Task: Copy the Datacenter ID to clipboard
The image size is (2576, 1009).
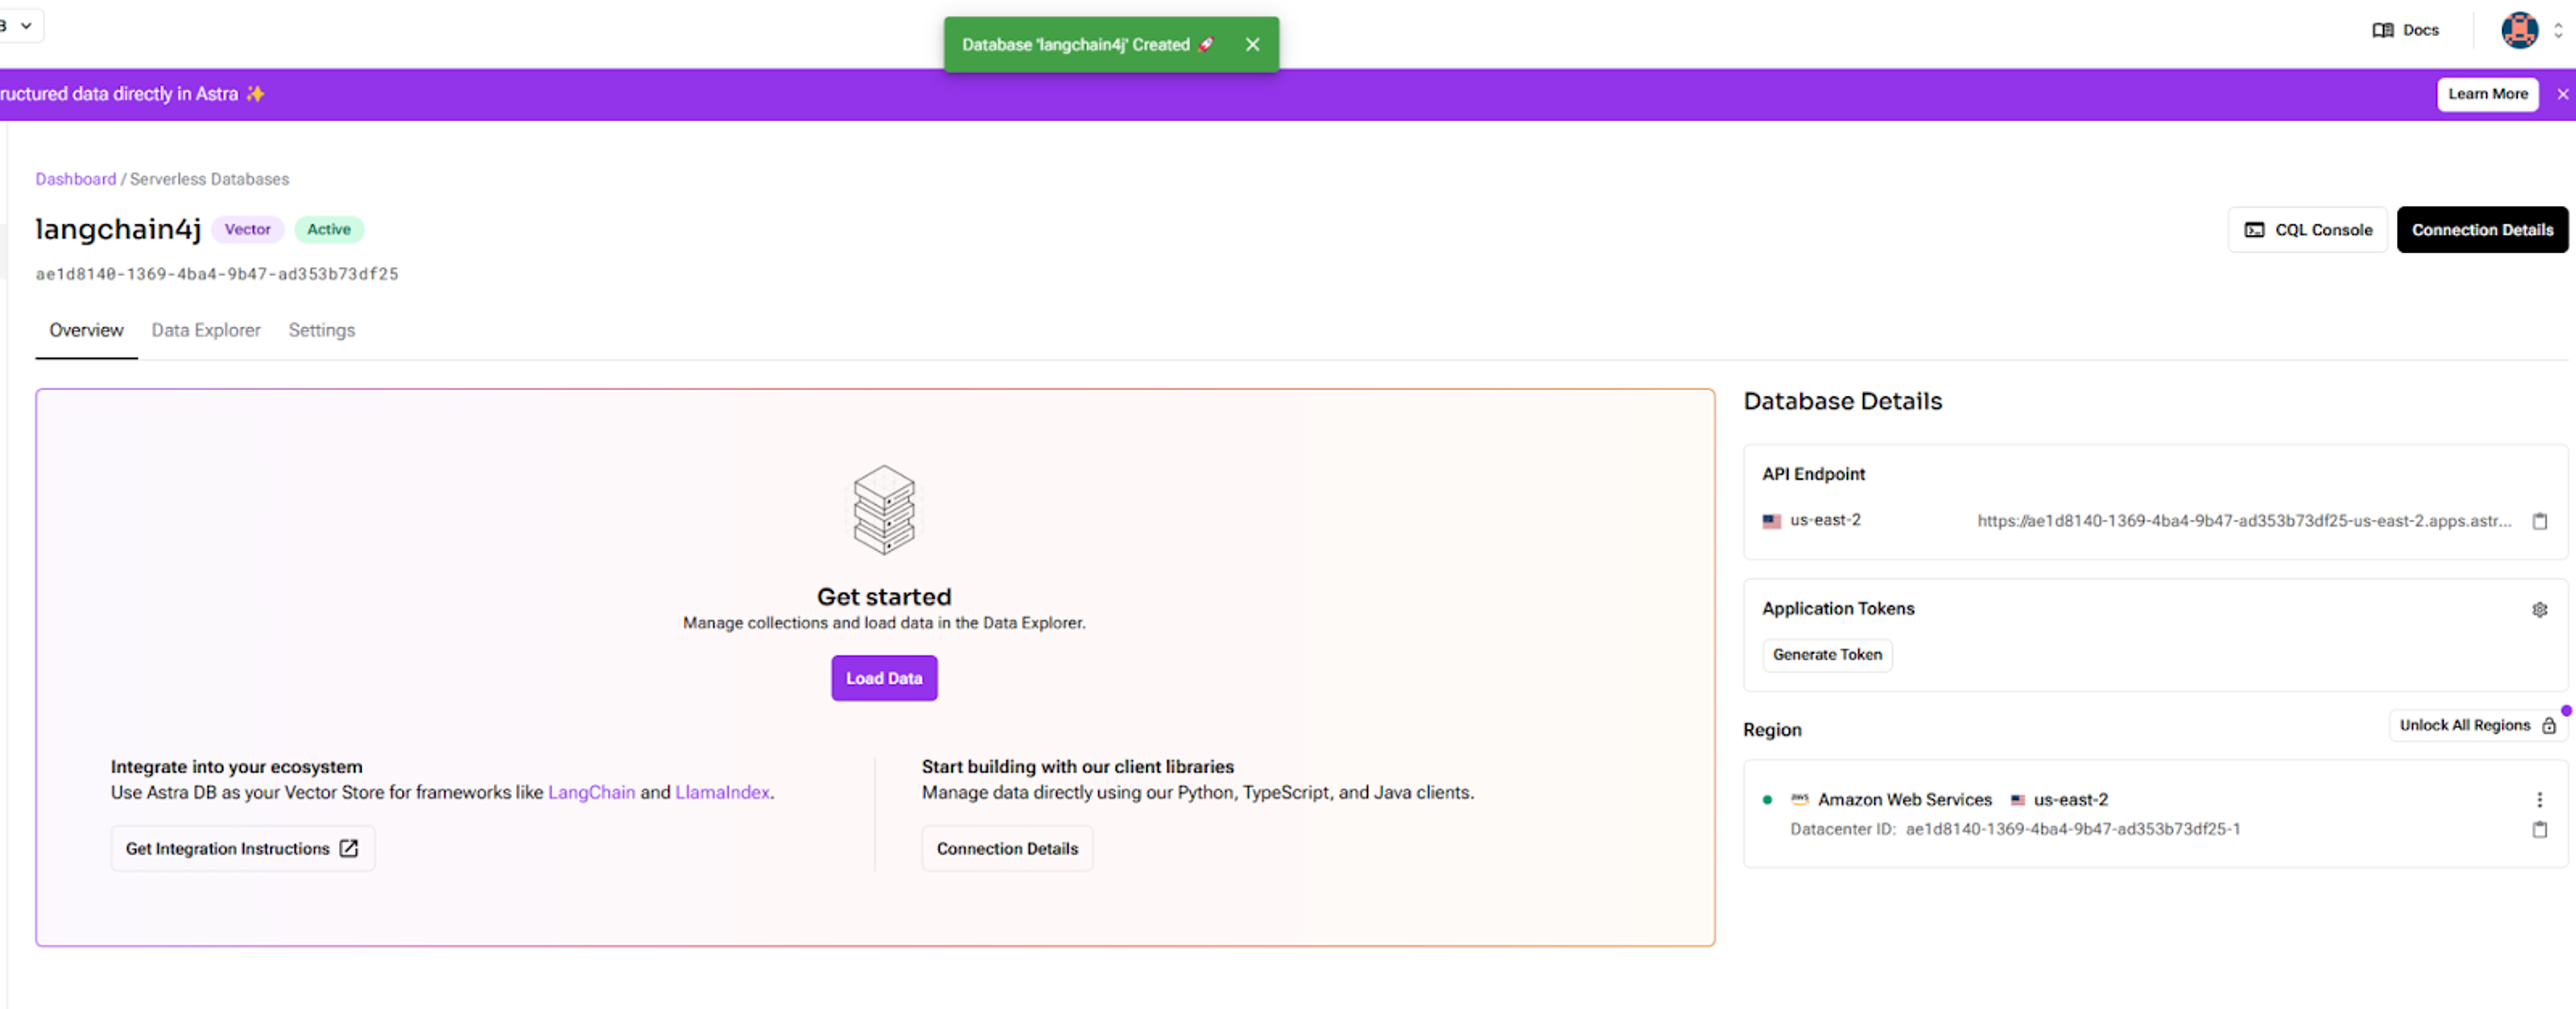Action: tap(2539, 829)
